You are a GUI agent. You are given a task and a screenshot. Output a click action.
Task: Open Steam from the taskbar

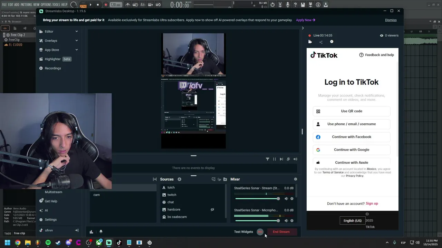point(58,242)
